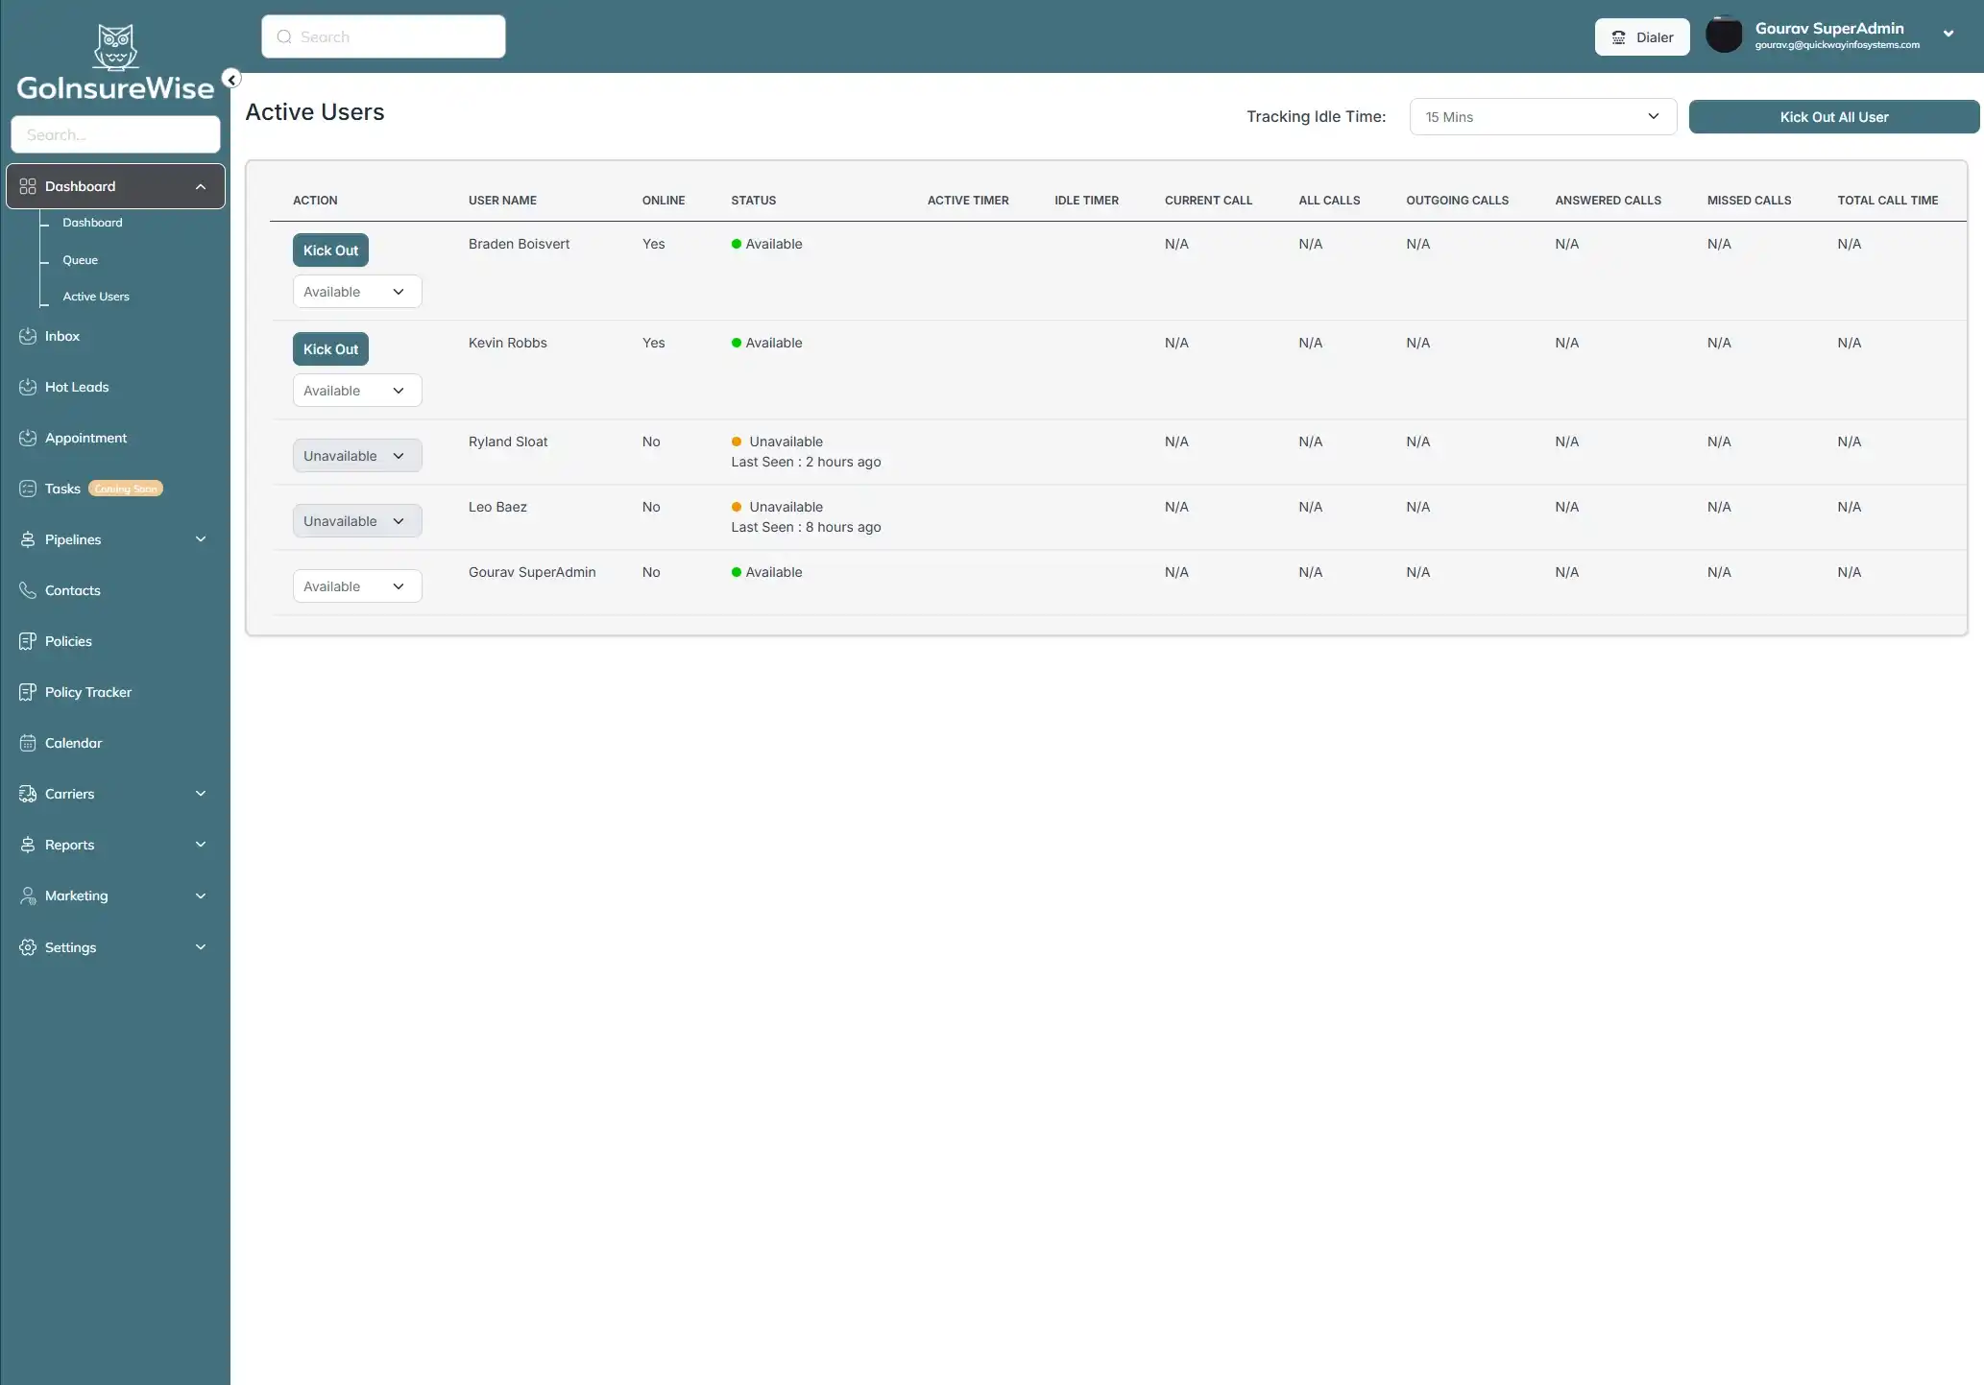1984x1385 pixels.
Task: Click the TOTAL CALL TIME column header
Action: [x=1887, y=201]
